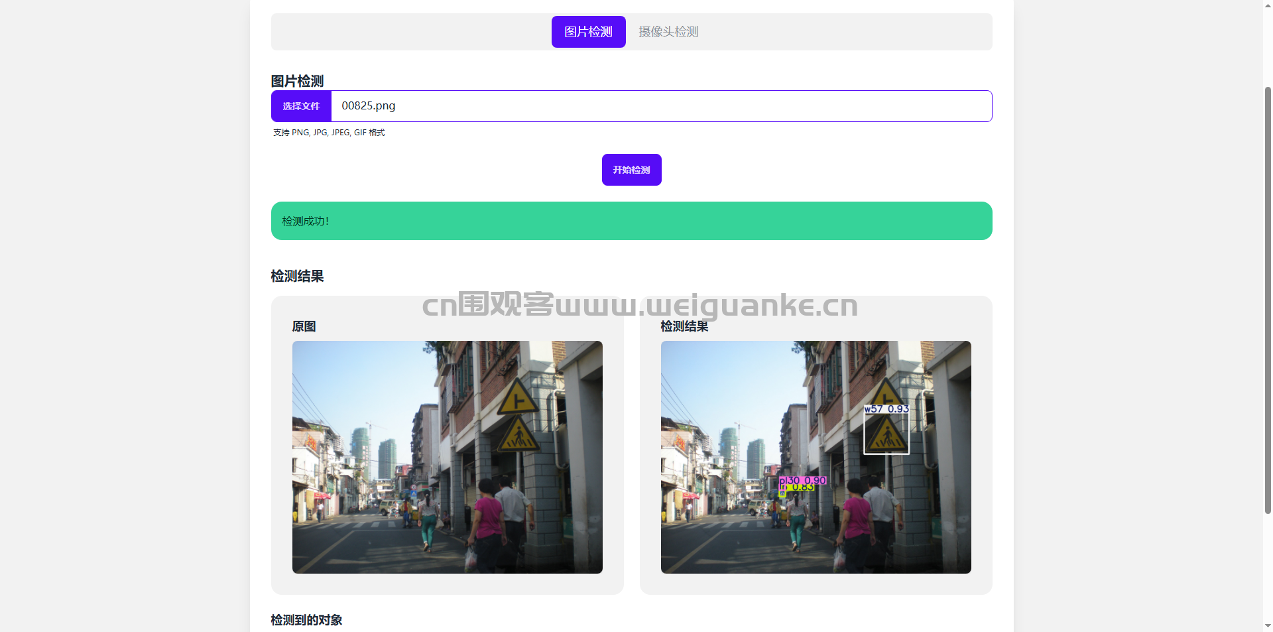
Task: Click the 检测结果 label above annotated image
Action: (684, 326)
